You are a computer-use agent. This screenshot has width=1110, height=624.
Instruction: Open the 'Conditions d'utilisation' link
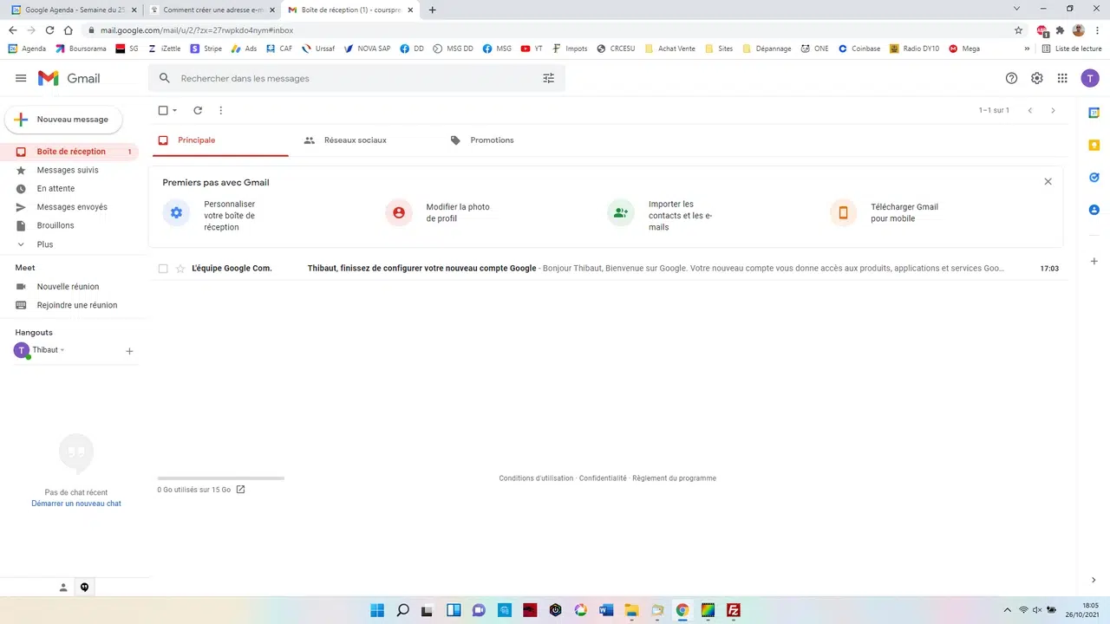[535, 478]
